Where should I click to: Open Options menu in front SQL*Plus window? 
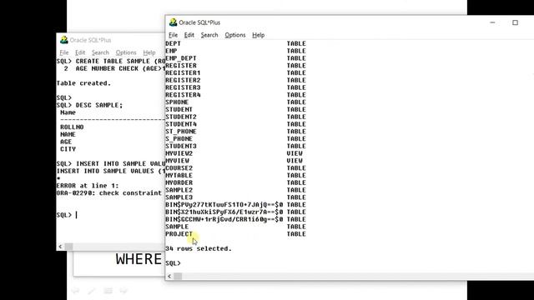tap(235, 35)
